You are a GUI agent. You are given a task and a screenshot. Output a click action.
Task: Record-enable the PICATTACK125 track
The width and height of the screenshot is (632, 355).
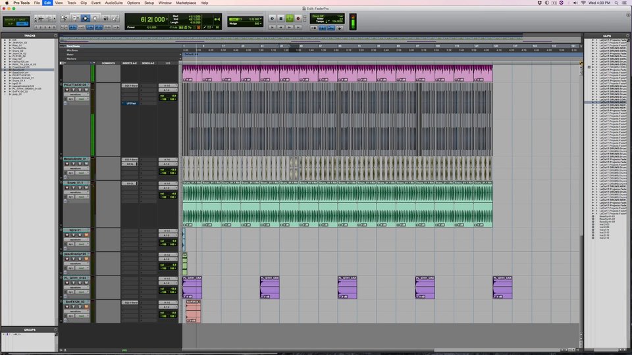click(x=67, y=90)
